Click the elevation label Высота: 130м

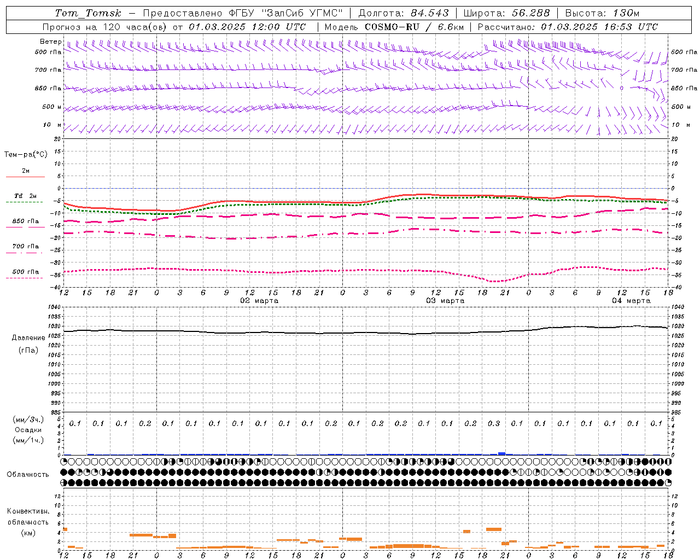pyautogui.click(x=602, y=13)
